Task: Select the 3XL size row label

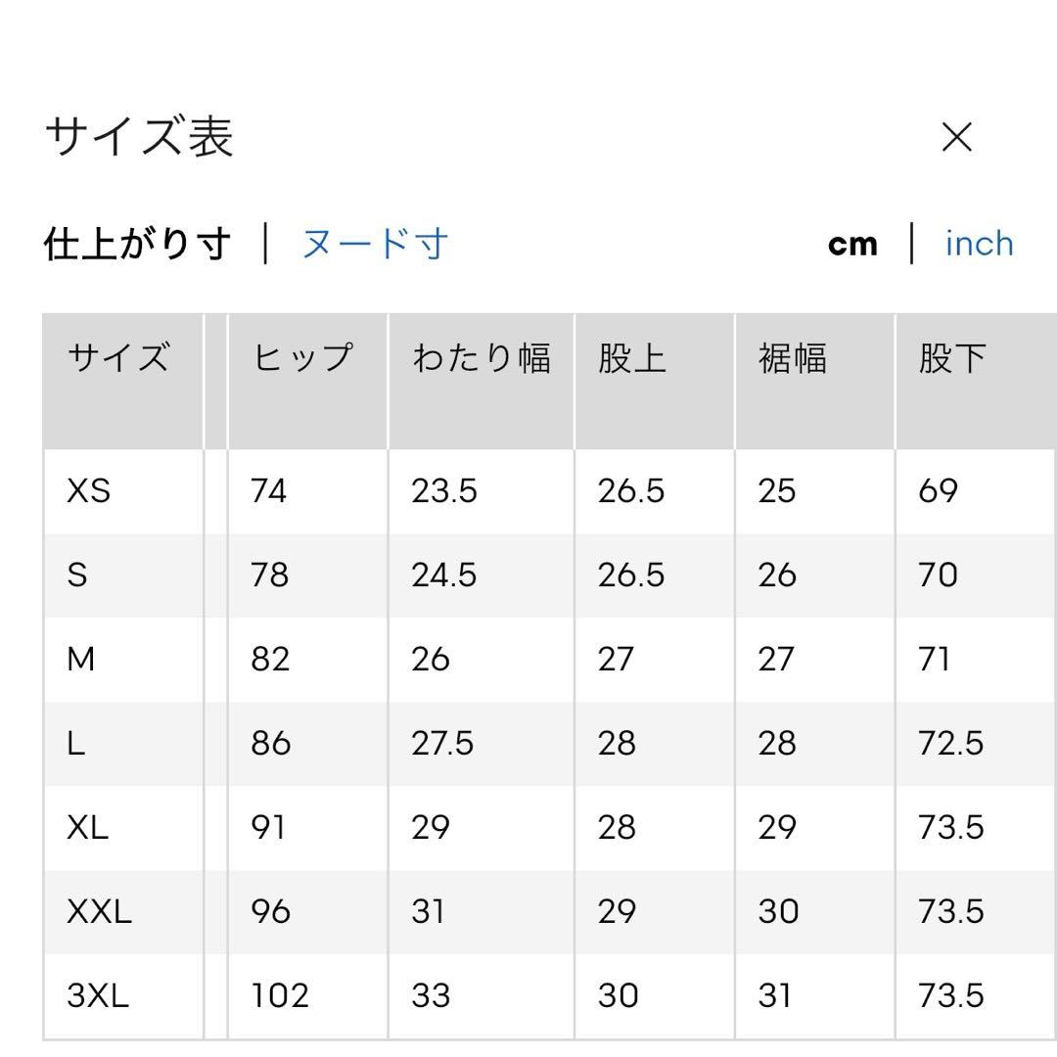Action: point(98,995)
